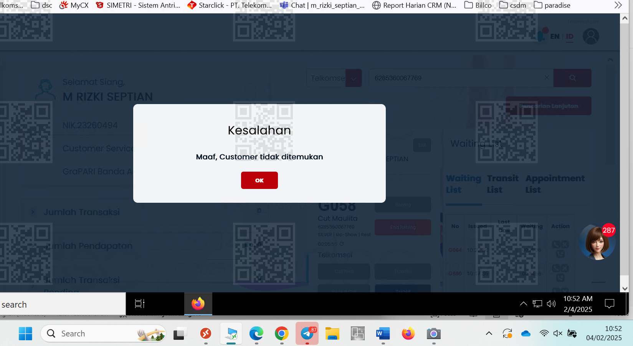633x346 pixels.
Task: Click the local Windows taskbar Search box
Action: coord(103,334)
